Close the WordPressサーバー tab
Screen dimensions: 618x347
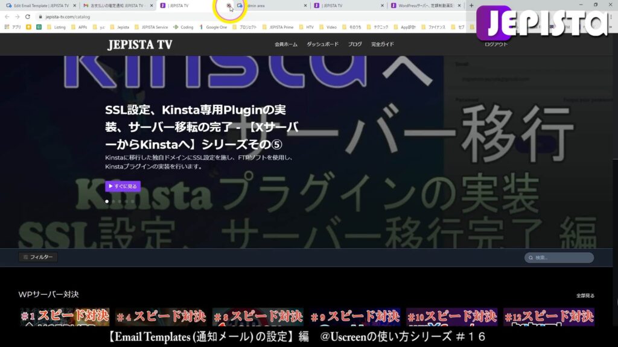[x=459, y=5]
